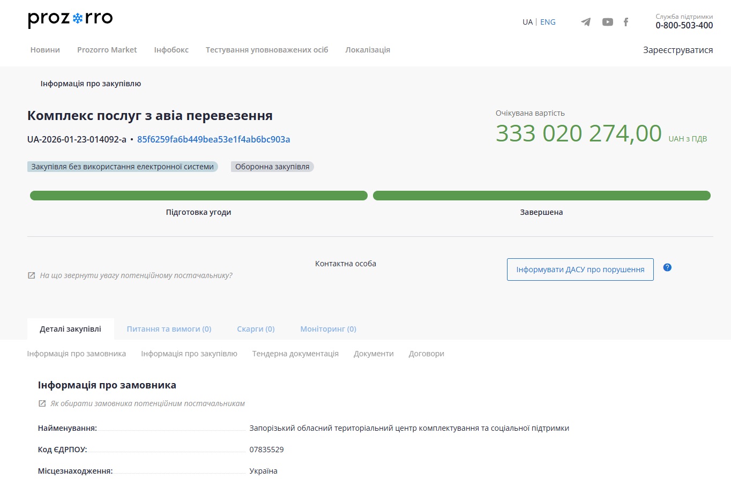Open Новини menu item
Image resolution: width=731 pixels, height=479 pixels.
click(x=45, y=50)
